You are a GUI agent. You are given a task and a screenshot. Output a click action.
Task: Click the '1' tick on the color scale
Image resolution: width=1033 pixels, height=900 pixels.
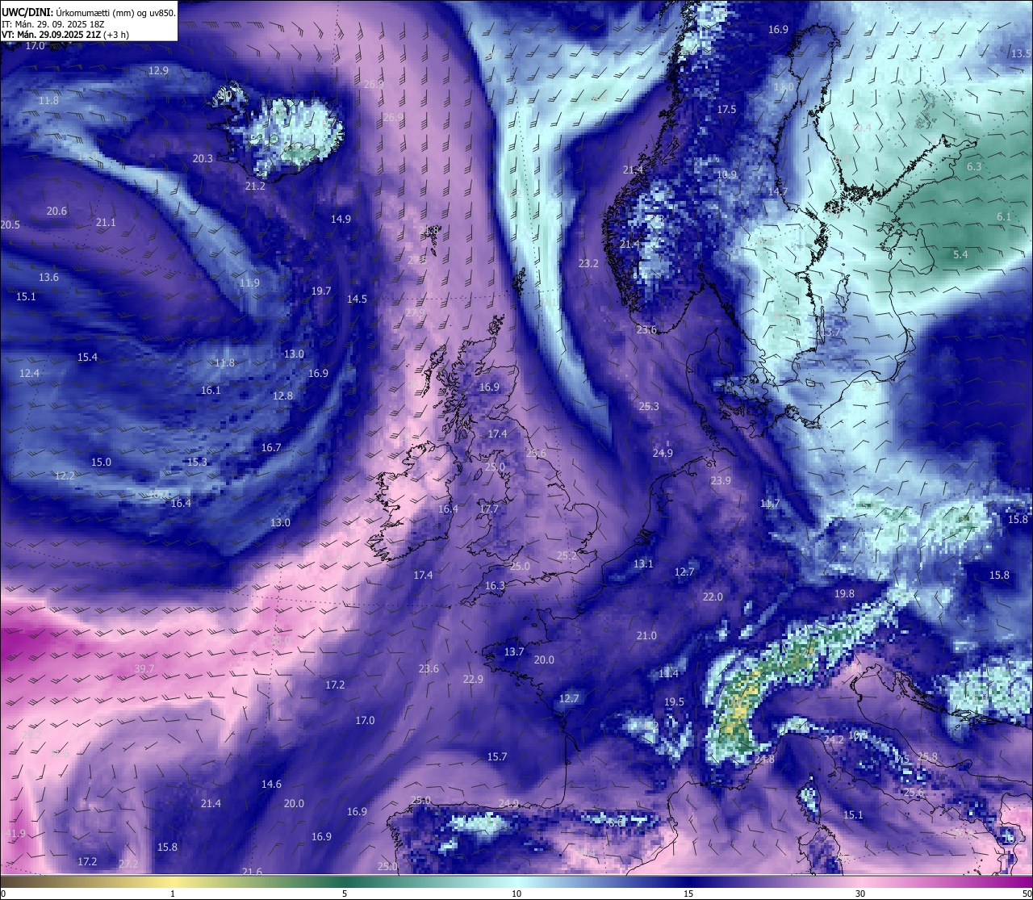[173, 894]
